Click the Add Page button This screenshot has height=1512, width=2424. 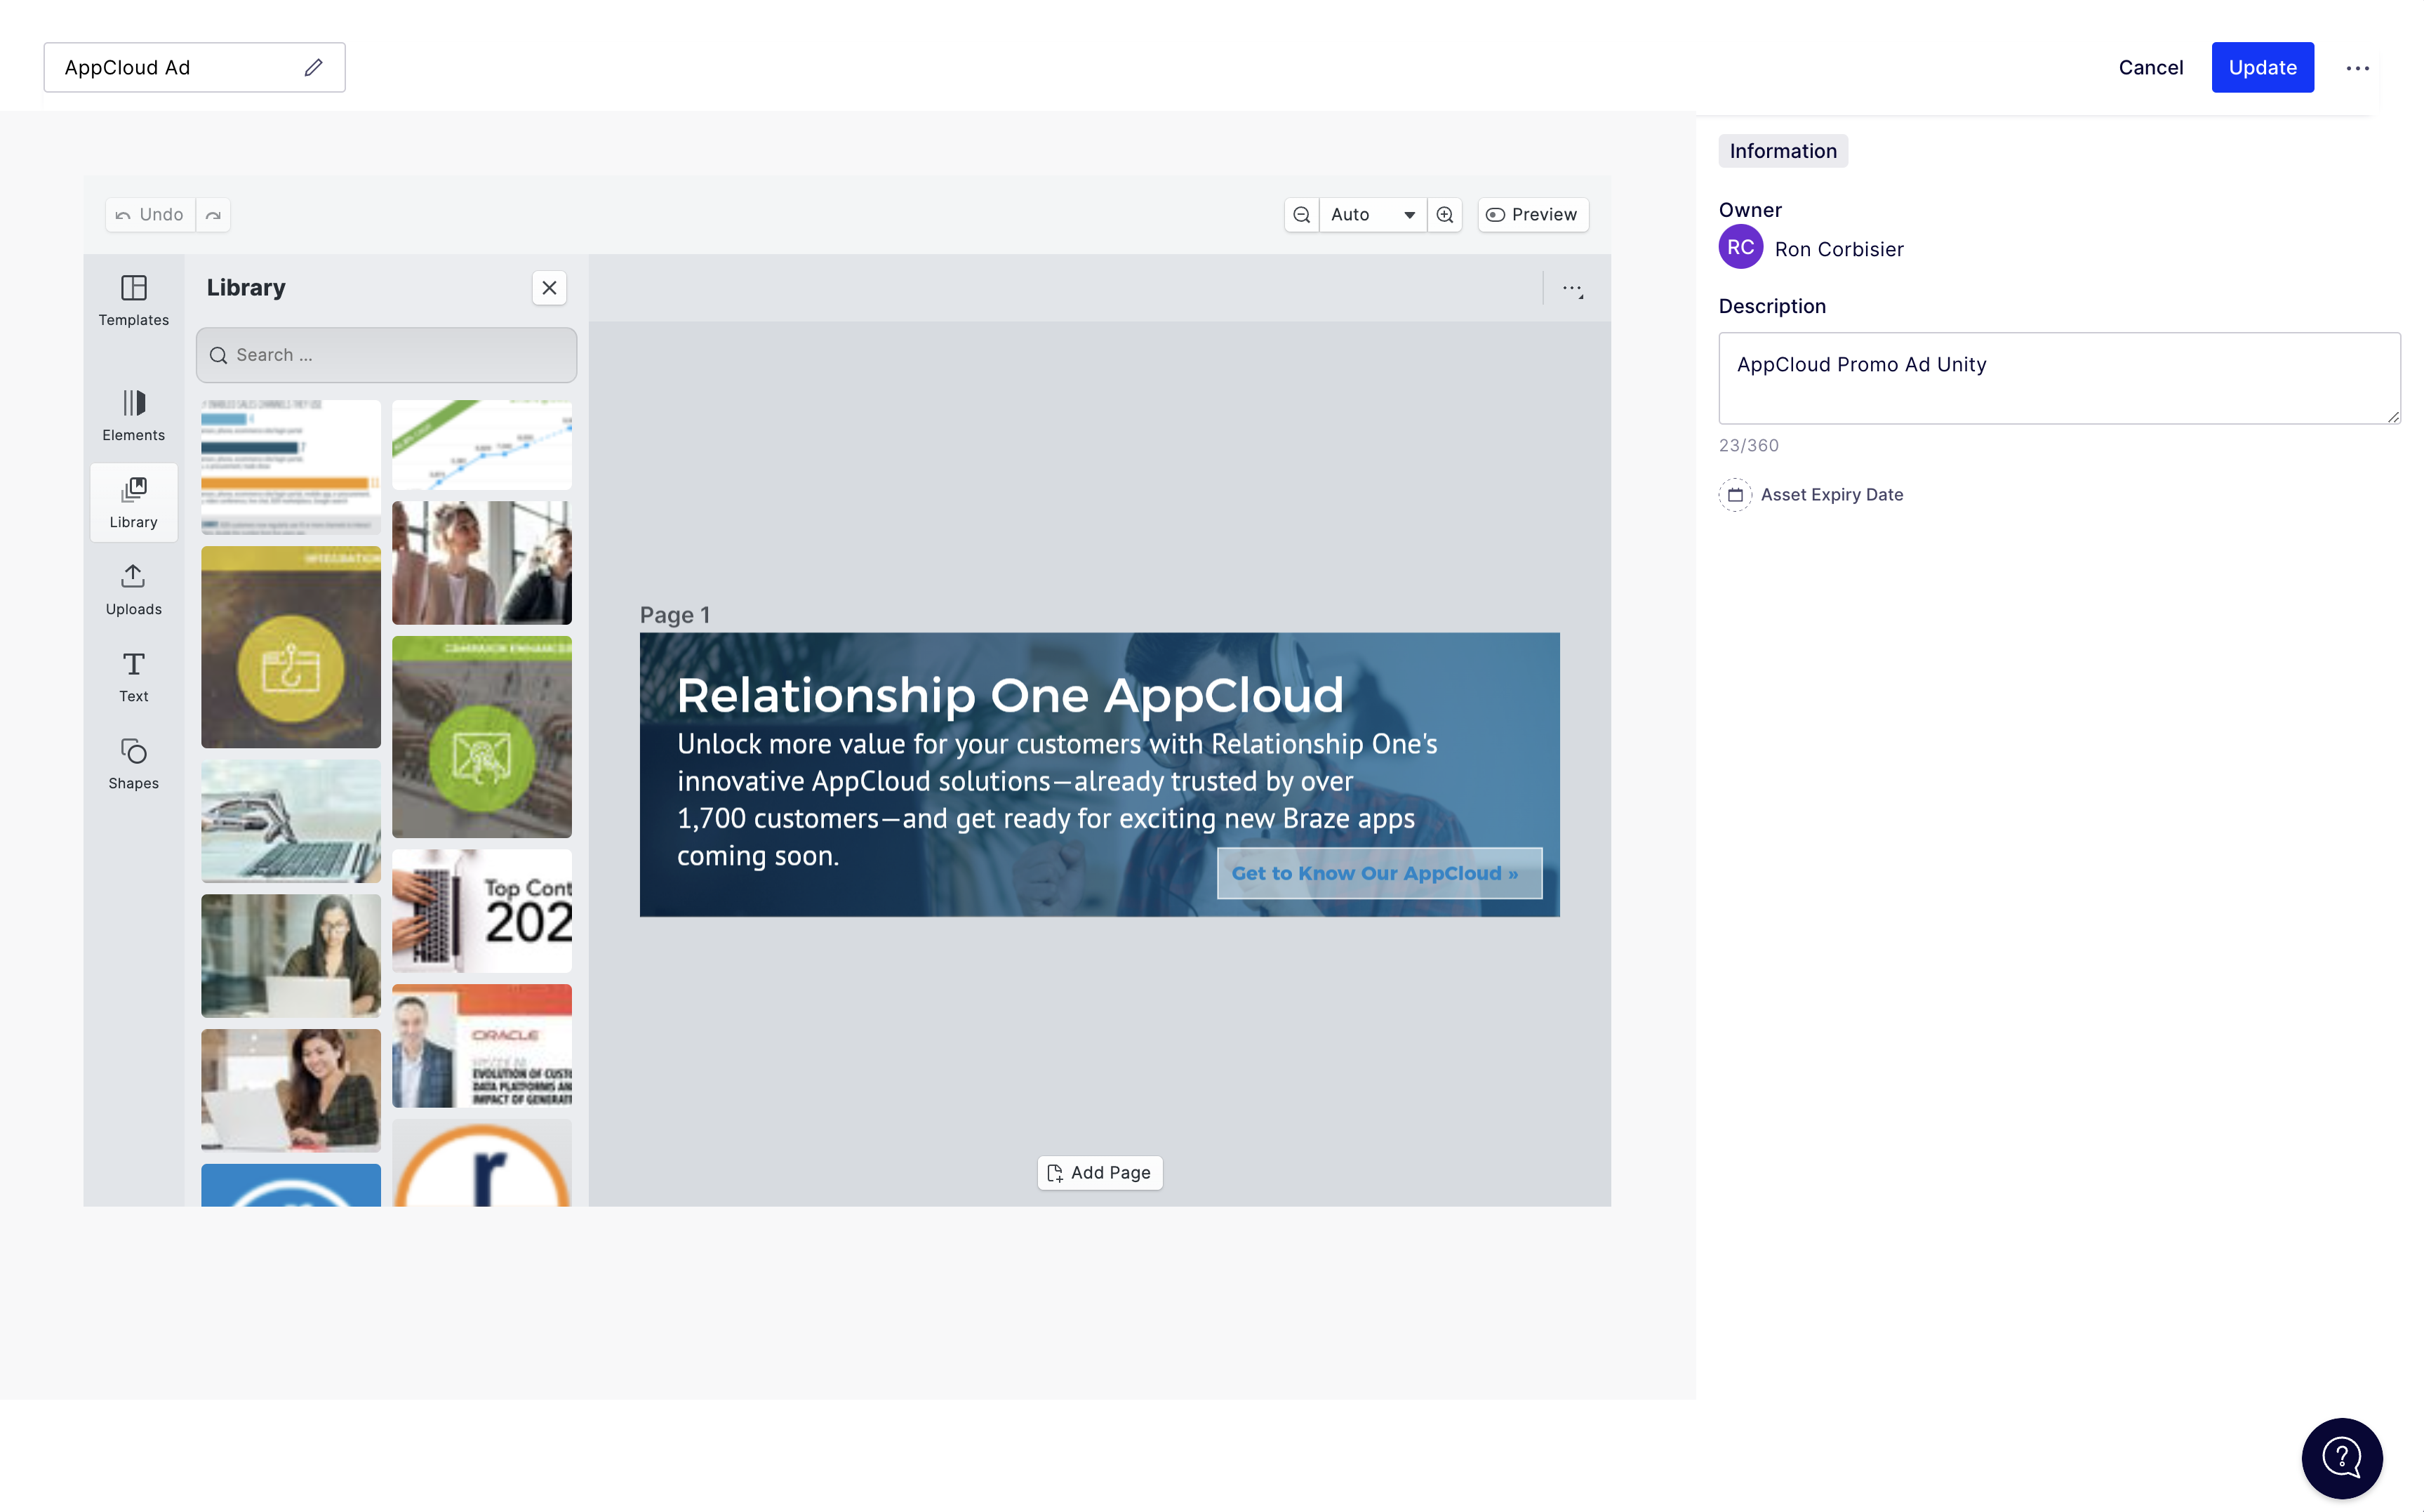pos(1098,1172)
